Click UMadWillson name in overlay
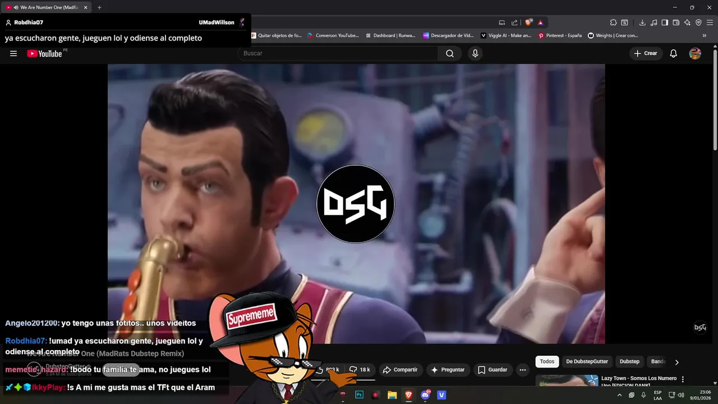 point(217,22)
